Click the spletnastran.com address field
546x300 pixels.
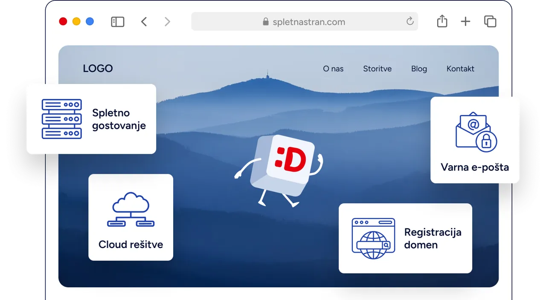(305, 22)
